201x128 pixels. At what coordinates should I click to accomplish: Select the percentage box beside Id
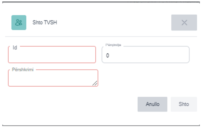[x=146, y=55]
